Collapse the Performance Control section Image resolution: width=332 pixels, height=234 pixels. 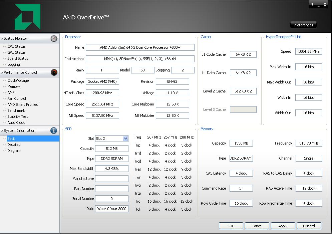(x=2, y=73)
